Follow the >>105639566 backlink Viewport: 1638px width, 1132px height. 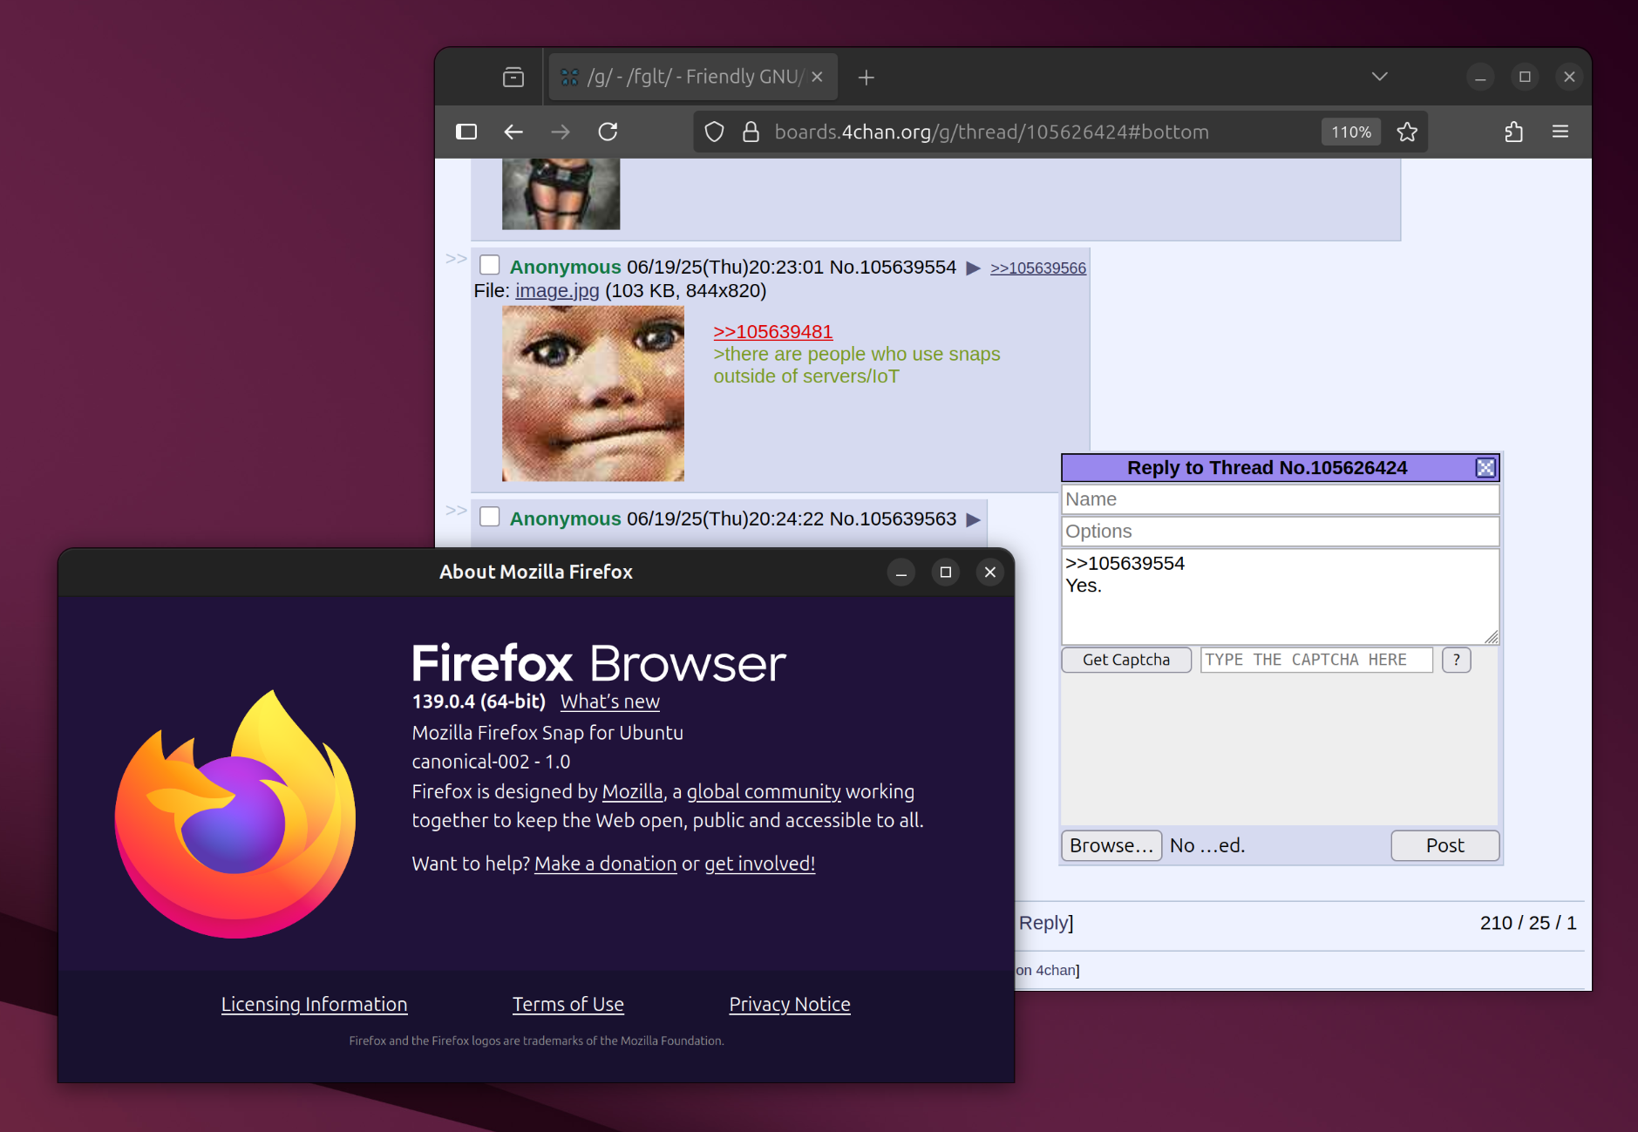click(x=1038, y=268)
